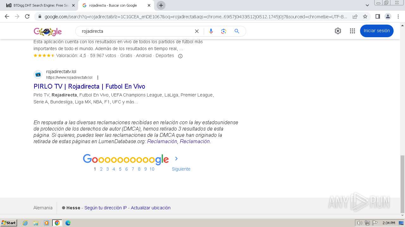Viewport: 405px width, 227px height.
Task: Click Chrome icon in taskbar
Action: click(57, 223)
